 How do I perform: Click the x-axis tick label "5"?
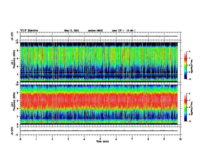[x=100, y=139]
